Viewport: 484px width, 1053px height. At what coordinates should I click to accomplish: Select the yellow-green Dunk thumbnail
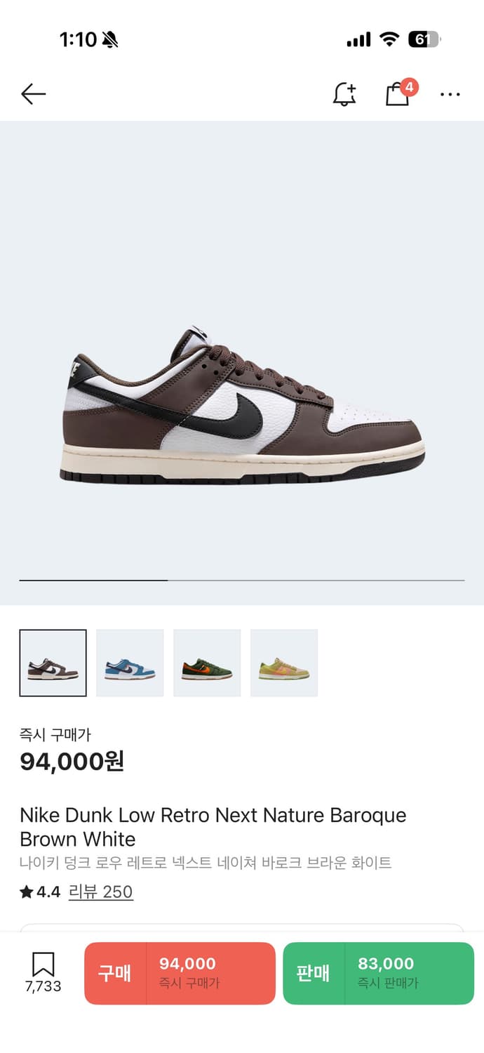284,663
